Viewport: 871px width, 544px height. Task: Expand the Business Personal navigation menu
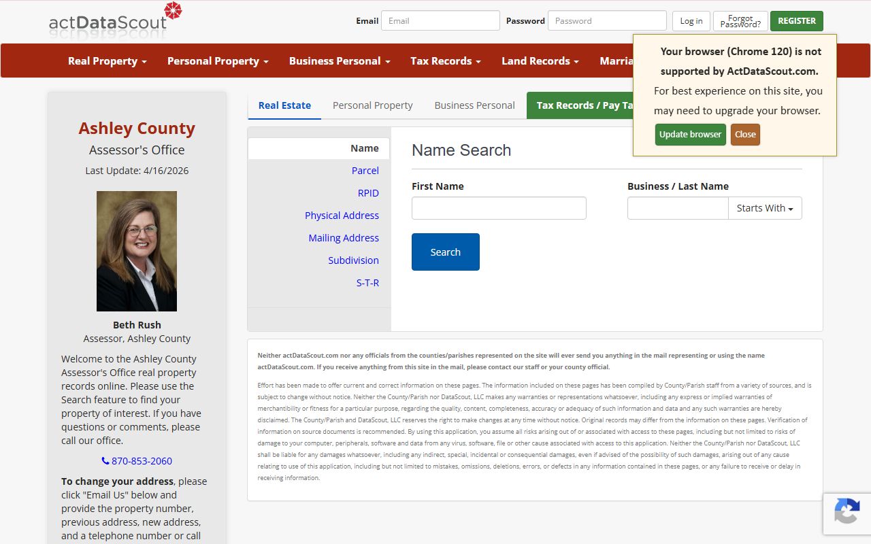(x=340, y=61)
